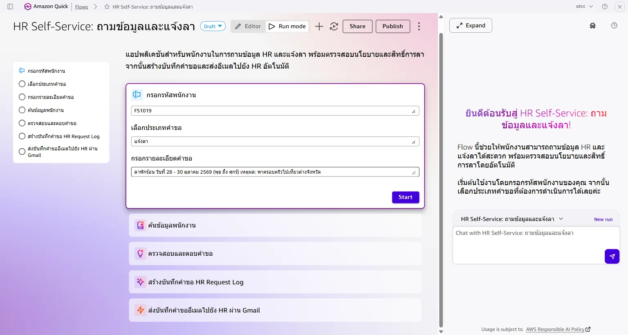Screen dimensions: 628x335
Task: Open the Amazon Quick home logo
Action: pyautogui.click(x=46, y=7)
